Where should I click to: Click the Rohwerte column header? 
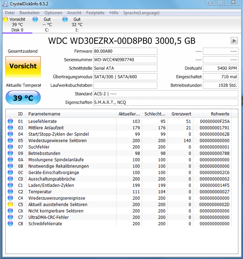pos(212,114)
